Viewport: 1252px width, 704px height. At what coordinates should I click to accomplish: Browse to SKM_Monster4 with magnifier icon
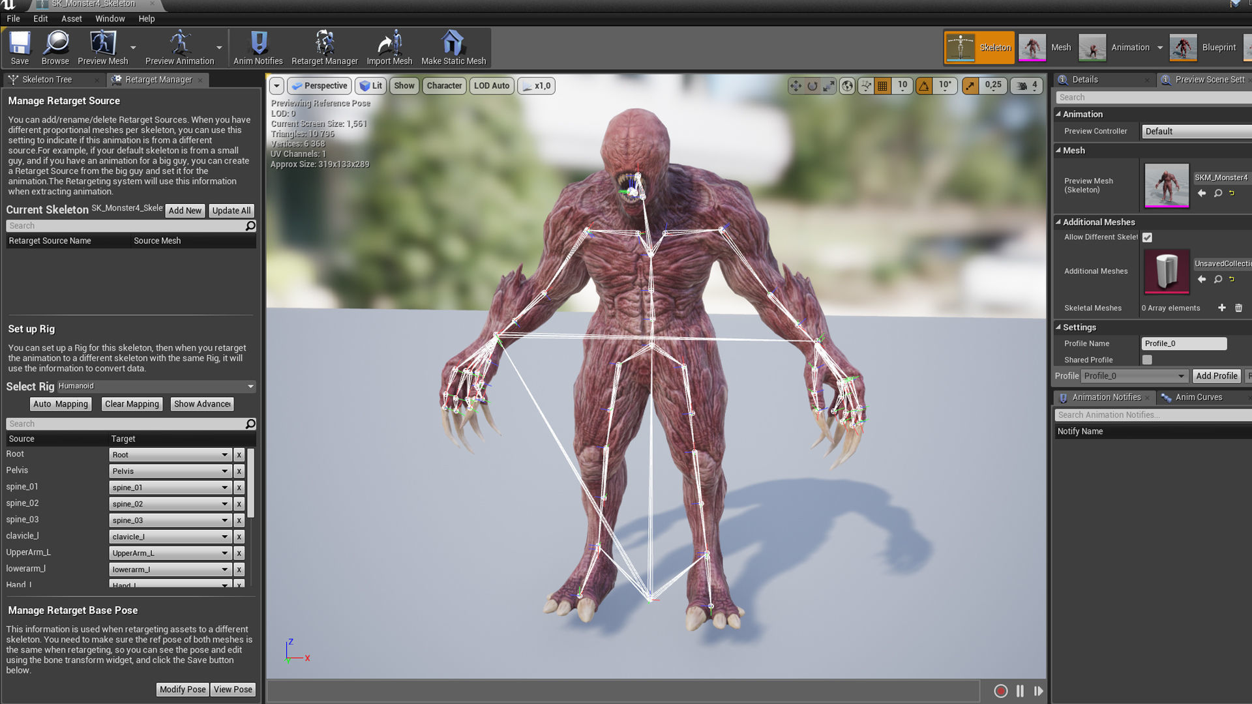coord(1217,193)
